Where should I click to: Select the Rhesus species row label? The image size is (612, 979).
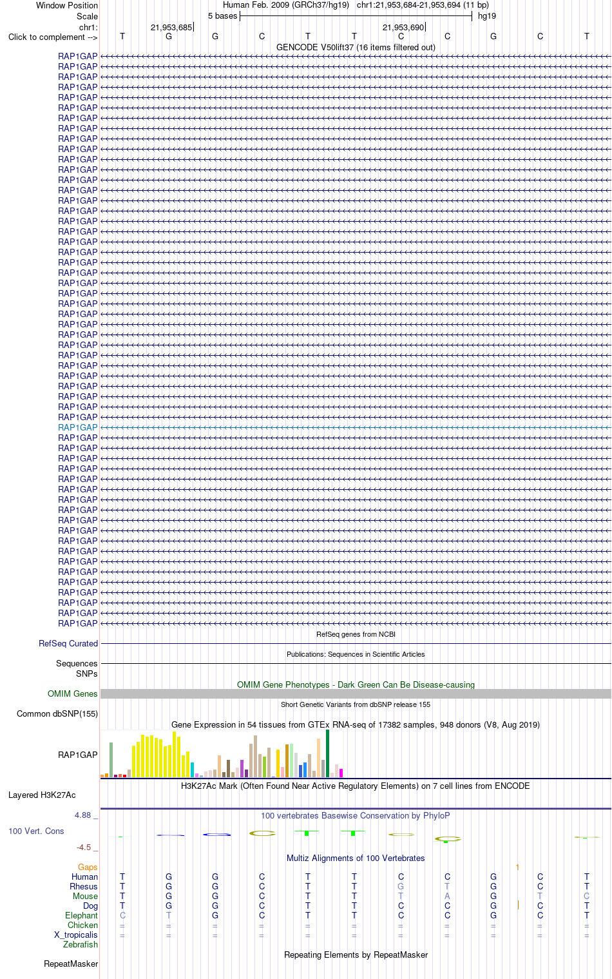(x=84, y=886)
